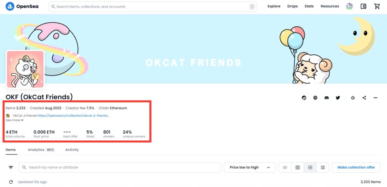Open the profile avatar menu
The width and height of the screenshot is (387, 187).
point(349,6)
